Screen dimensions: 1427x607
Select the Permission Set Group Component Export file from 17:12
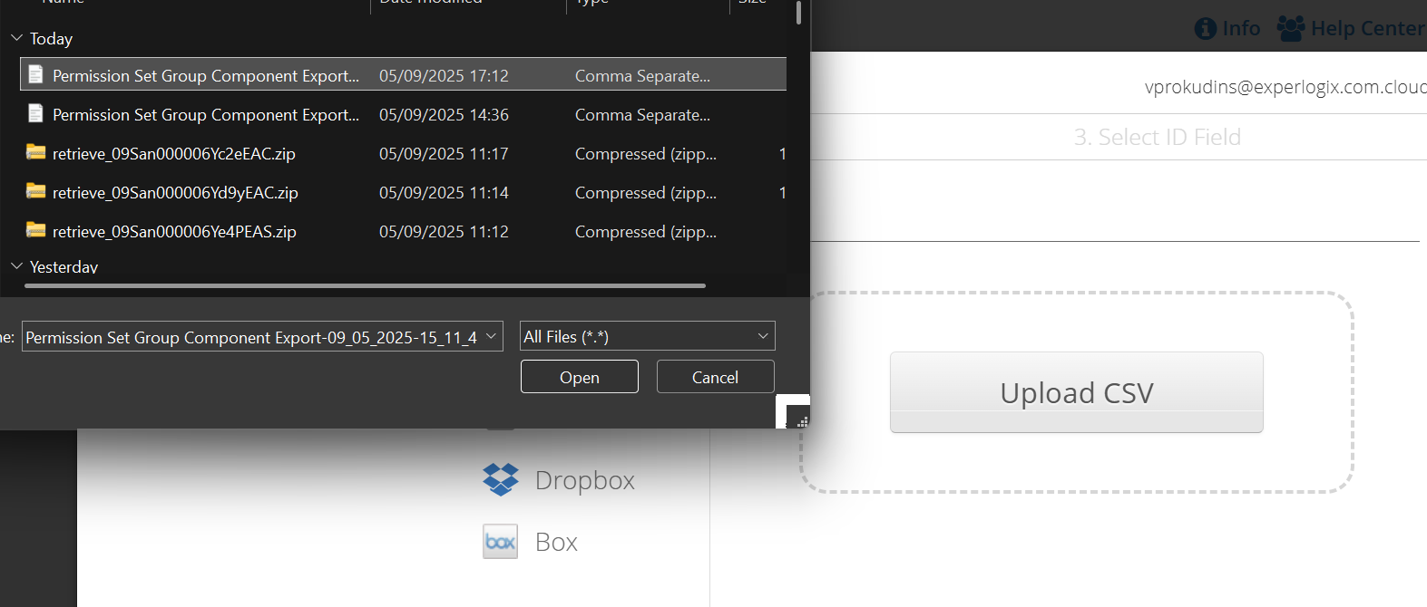[x=403, y=75]
